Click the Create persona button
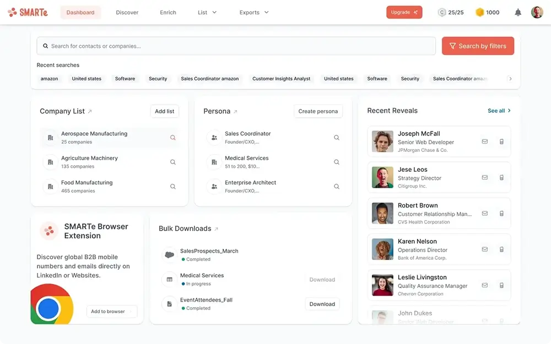Viewport: 551px width, 344px height. [318, 111]
